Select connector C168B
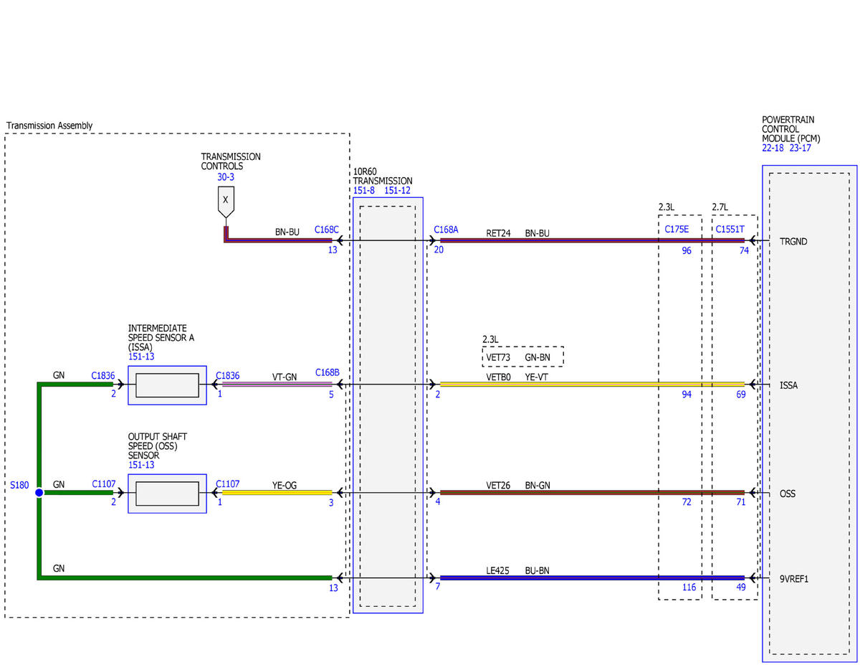The width and height of the screenshot is (860, 665). click(x=328, y=373)
